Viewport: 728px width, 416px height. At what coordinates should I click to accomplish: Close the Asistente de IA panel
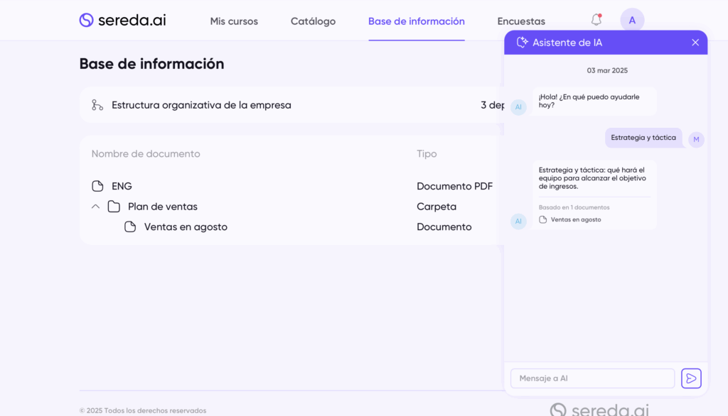[x=695, y=43]
